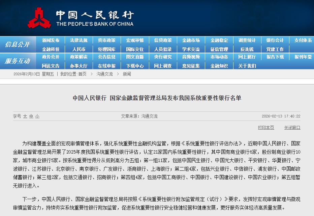This screenshot has height=216, width=314.
Task: Click the article headline text
Action: [157, 98]
